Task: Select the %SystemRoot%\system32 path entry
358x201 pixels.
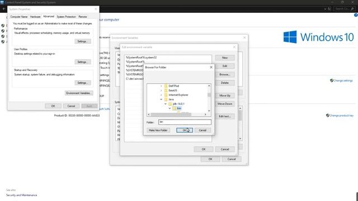Action: 142,58
